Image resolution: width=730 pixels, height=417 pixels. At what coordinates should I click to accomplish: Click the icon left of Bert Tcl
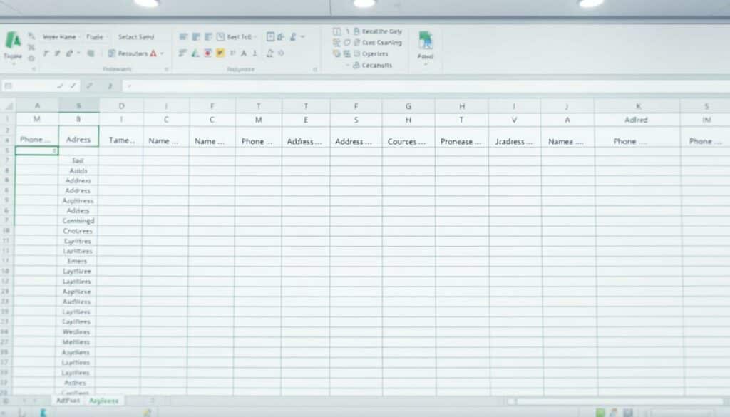pyautogui.click(x=221, y=37)
